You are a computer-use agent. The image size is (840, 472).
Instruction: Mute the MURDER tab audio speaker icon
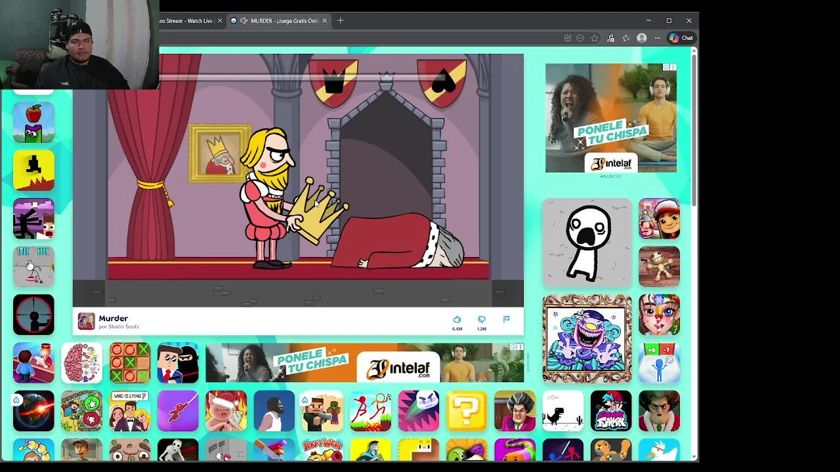pos(244,21)
